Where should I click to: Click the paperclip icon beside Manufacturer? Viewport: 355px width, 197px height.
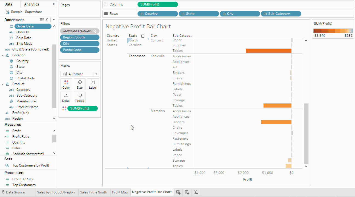pyautogui.click(x=12, y=101)
